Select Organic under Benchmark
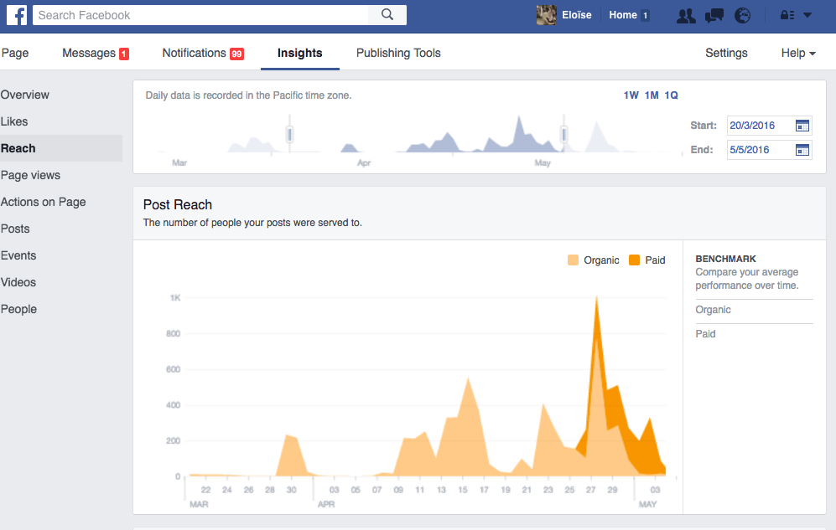The width and height of the screenshot is (836, 530). (x=713, y=310)
